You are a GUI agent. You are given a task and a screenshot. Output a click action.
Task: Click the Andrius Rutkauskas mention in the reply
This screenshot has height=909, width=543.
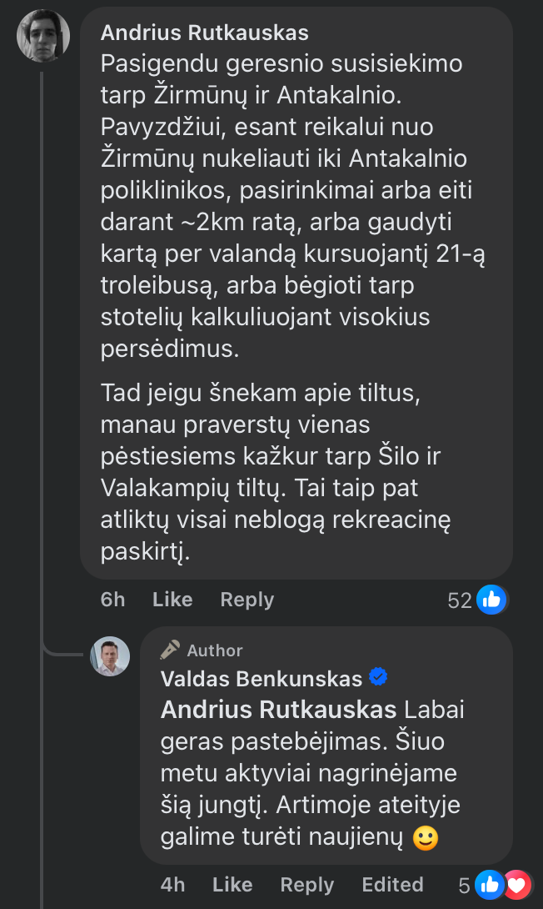click(278, 710)
